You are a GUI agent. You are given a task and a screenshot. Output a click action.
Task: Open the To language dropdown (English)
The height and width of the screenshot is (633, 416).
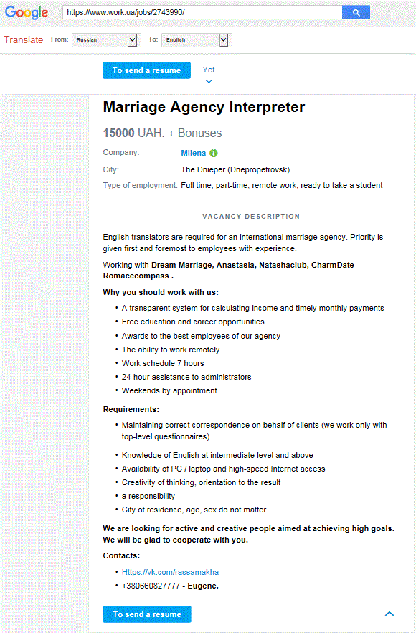pos(195,40)
